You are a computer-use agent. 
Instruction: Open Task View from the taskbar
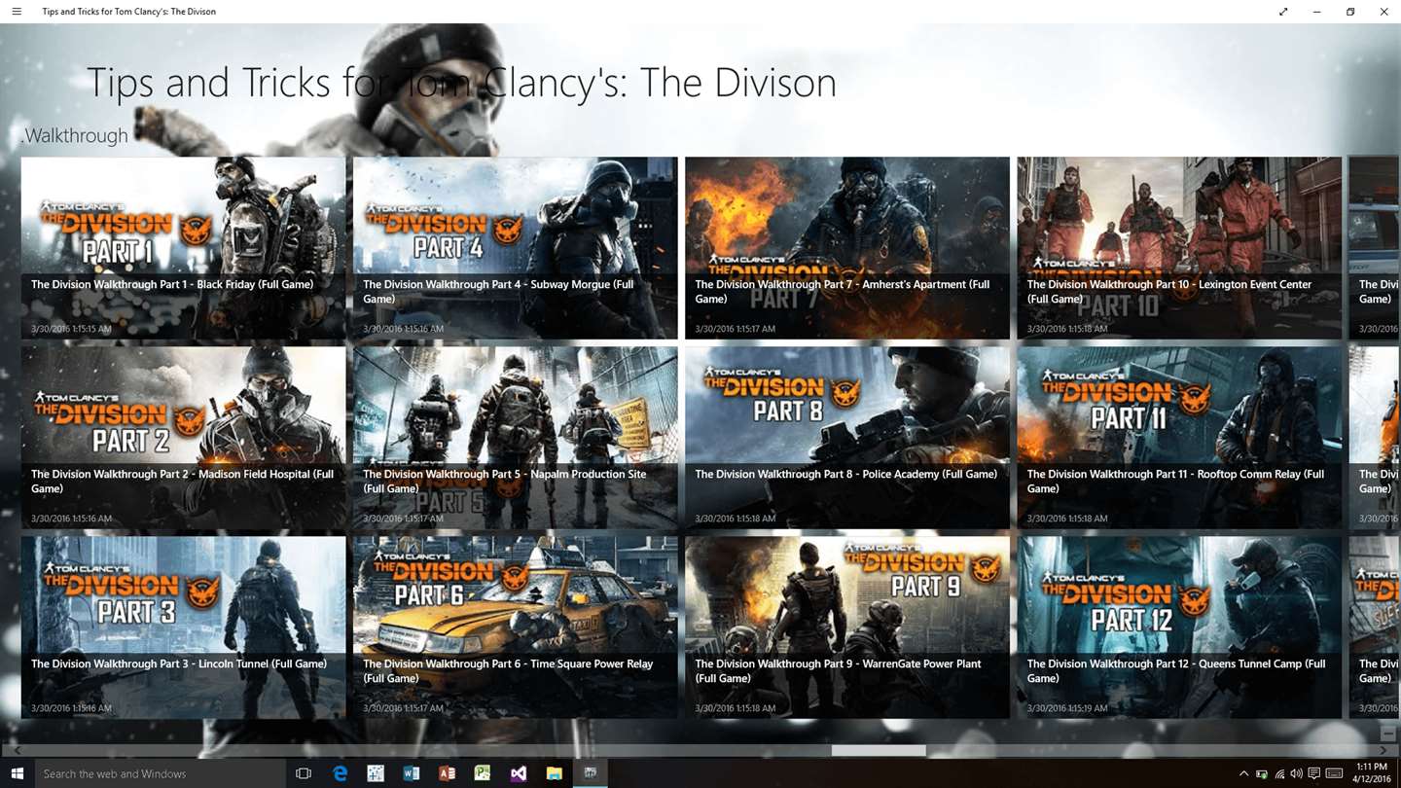pos(304,773)
